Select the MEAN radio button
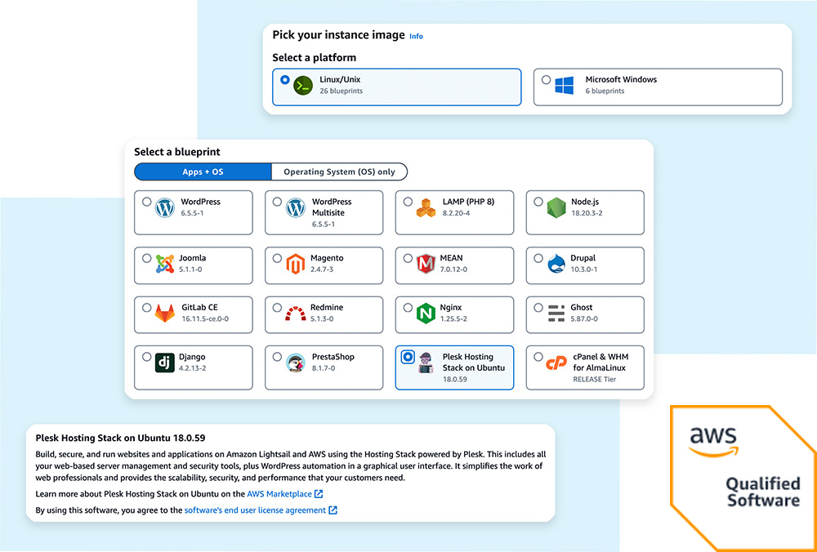 [408, 258]
